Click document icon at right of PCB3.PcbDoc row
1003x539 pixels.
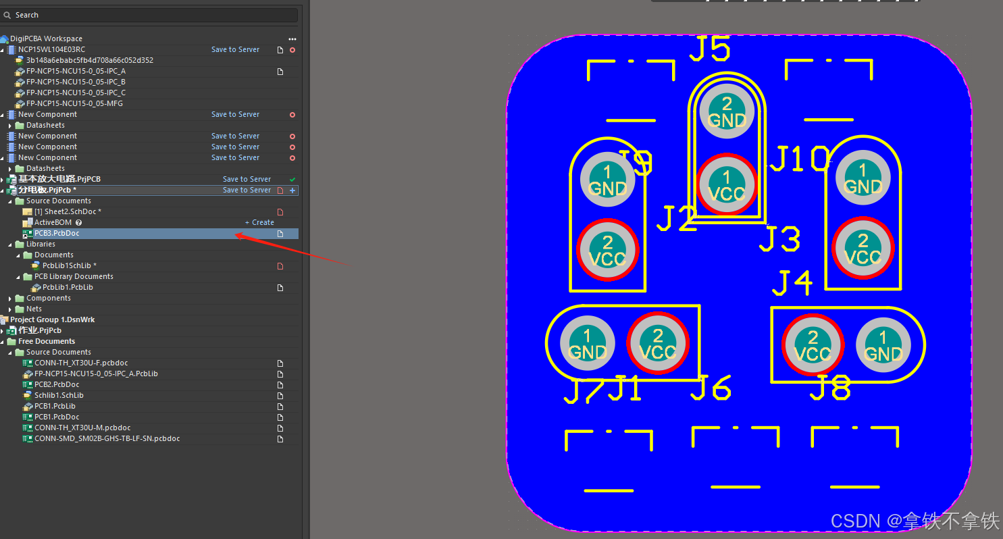coord(280,234)
